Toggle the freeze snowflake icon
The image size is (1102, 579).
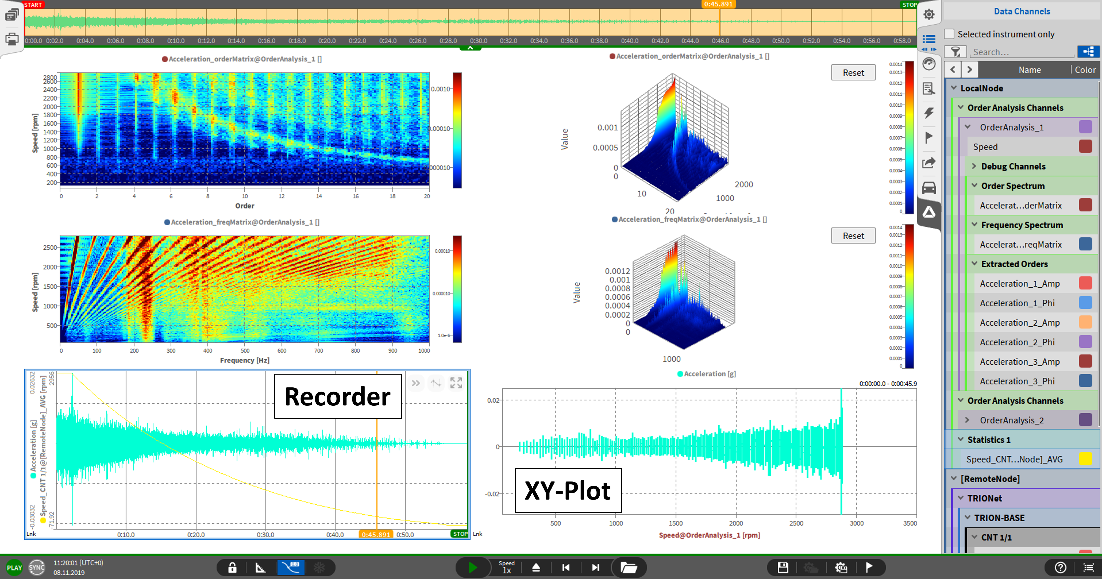point(319,567)
